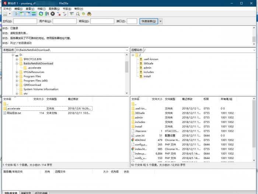Cancel current operation with the X icon
The image size is (258, 194).
53,14
